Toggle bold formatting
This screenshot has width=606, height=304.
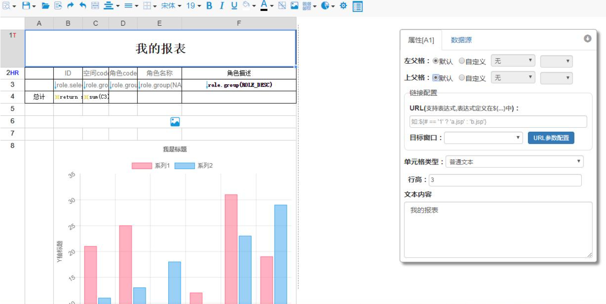[x=209, y=6]
